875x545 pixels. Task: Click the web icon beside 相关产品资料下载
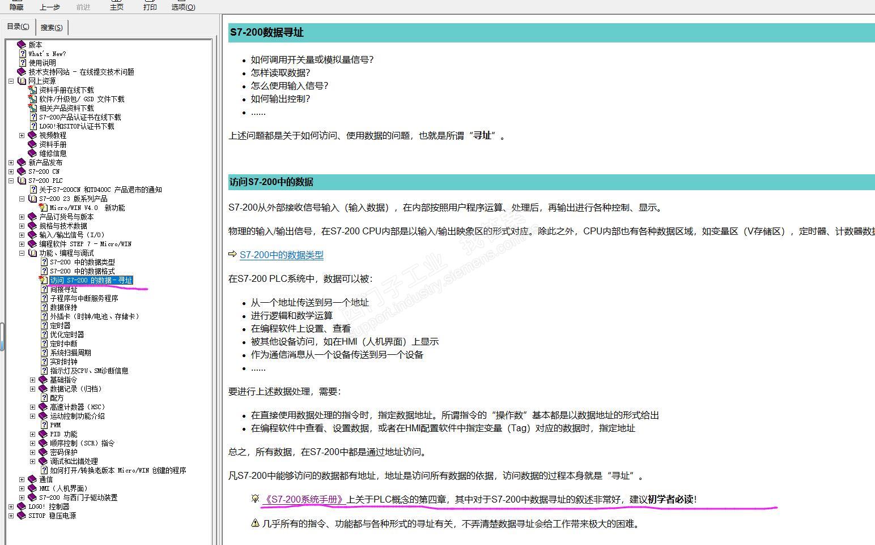click(32, 108)
